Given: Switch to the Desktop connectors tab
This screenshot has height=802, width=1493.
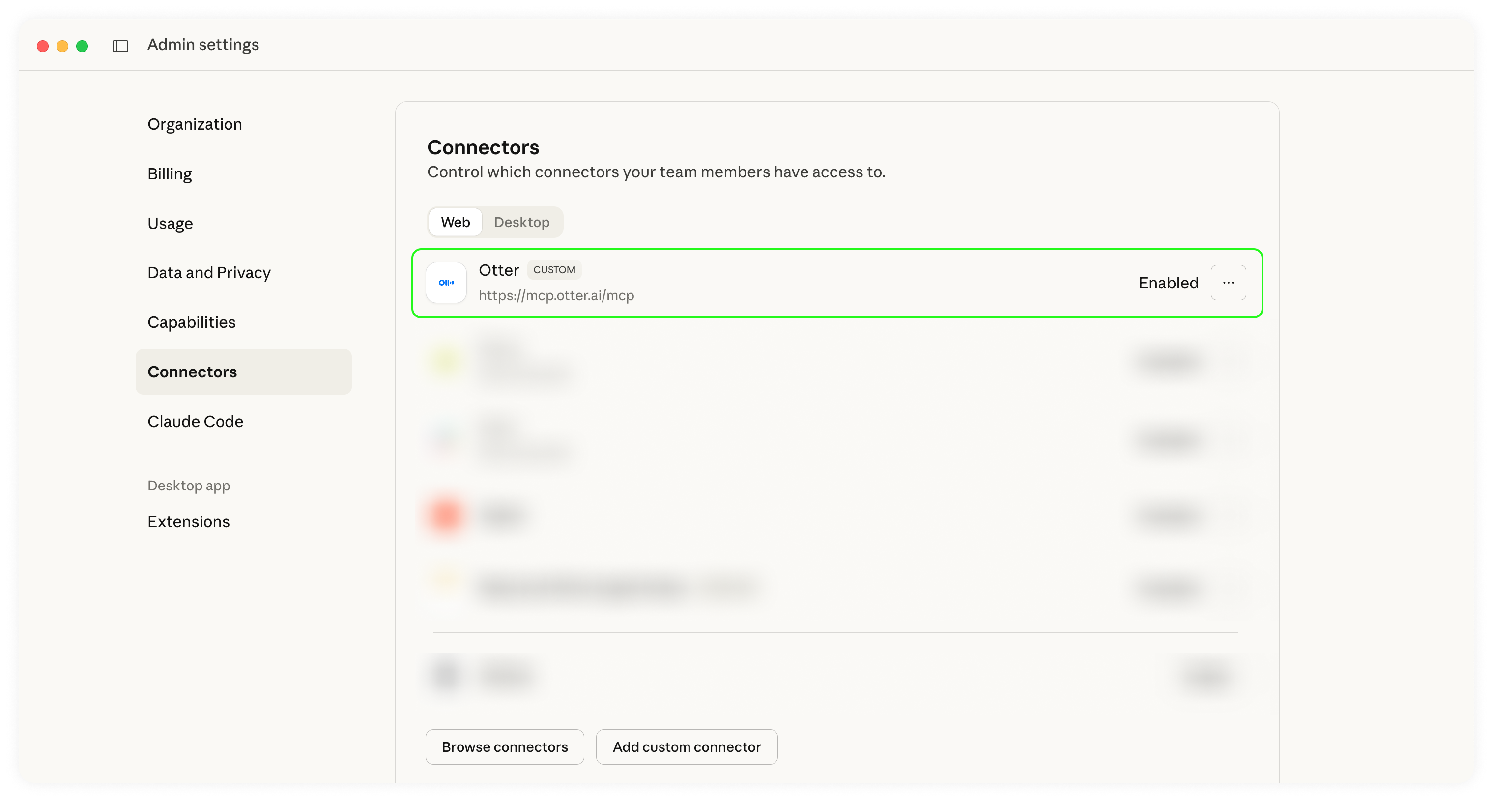Looking at the screenshot, I should coord(521,223).
